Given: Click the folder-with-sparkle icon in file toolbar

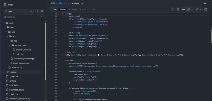Looking at the screenshot, I should (x=173, y=9).
